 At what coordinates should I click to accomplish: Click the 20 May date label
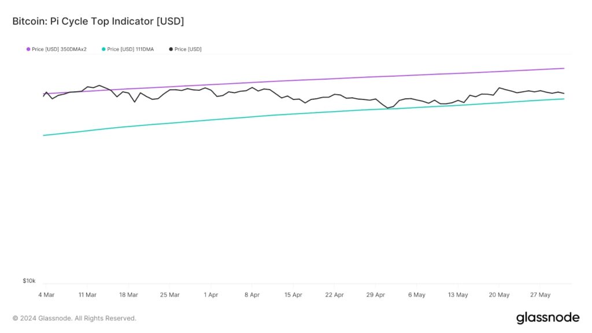499,295
